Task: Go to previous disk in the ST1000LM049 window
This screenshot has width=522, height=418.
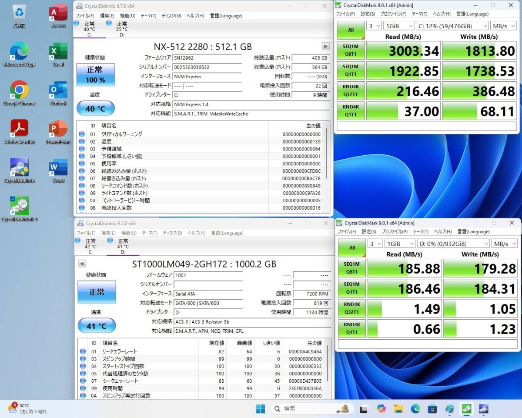Action: pyautogui.click(x=82, y=264)
